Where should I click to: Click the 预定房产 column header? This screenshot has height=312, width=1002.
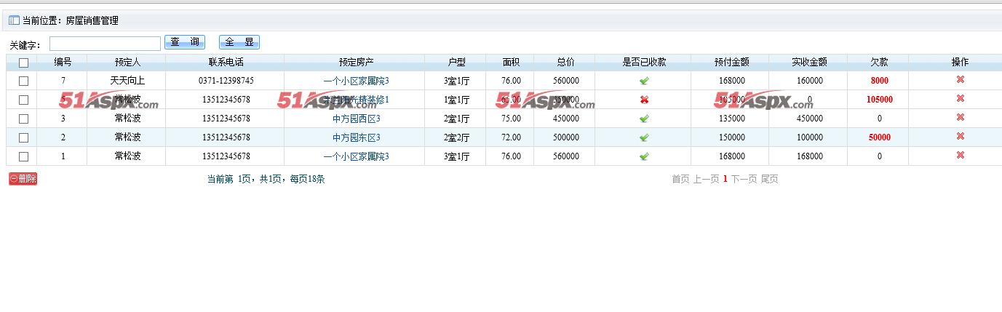coord(356,63)
